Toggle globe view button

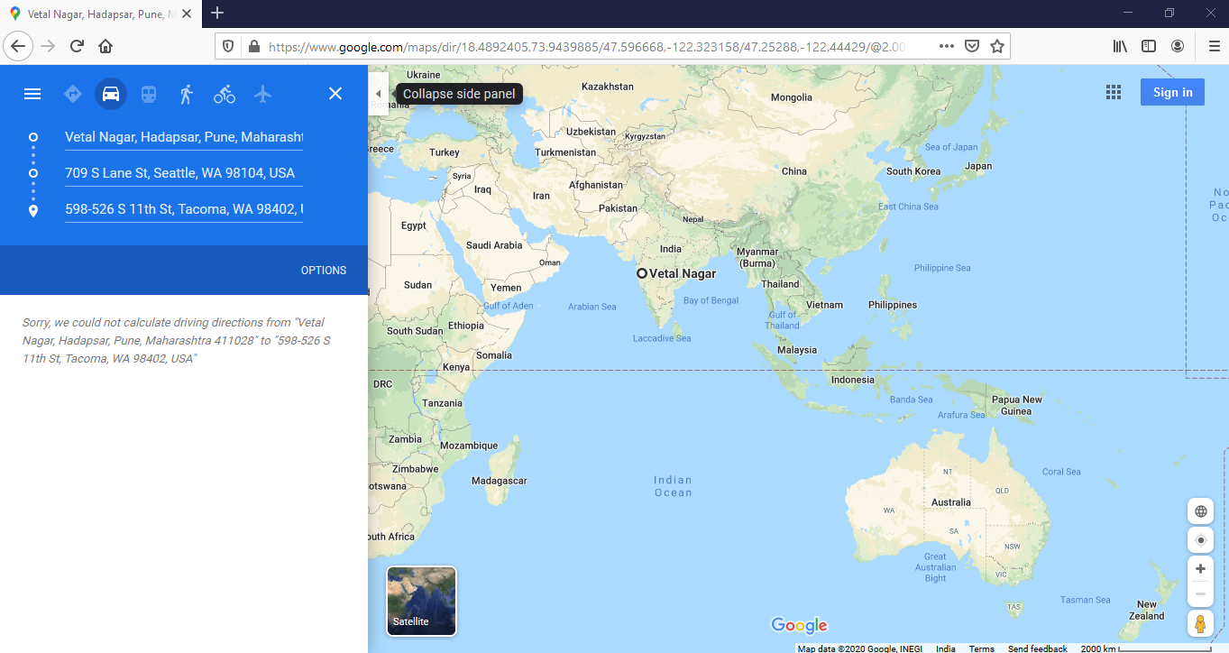click(1200, 511)
